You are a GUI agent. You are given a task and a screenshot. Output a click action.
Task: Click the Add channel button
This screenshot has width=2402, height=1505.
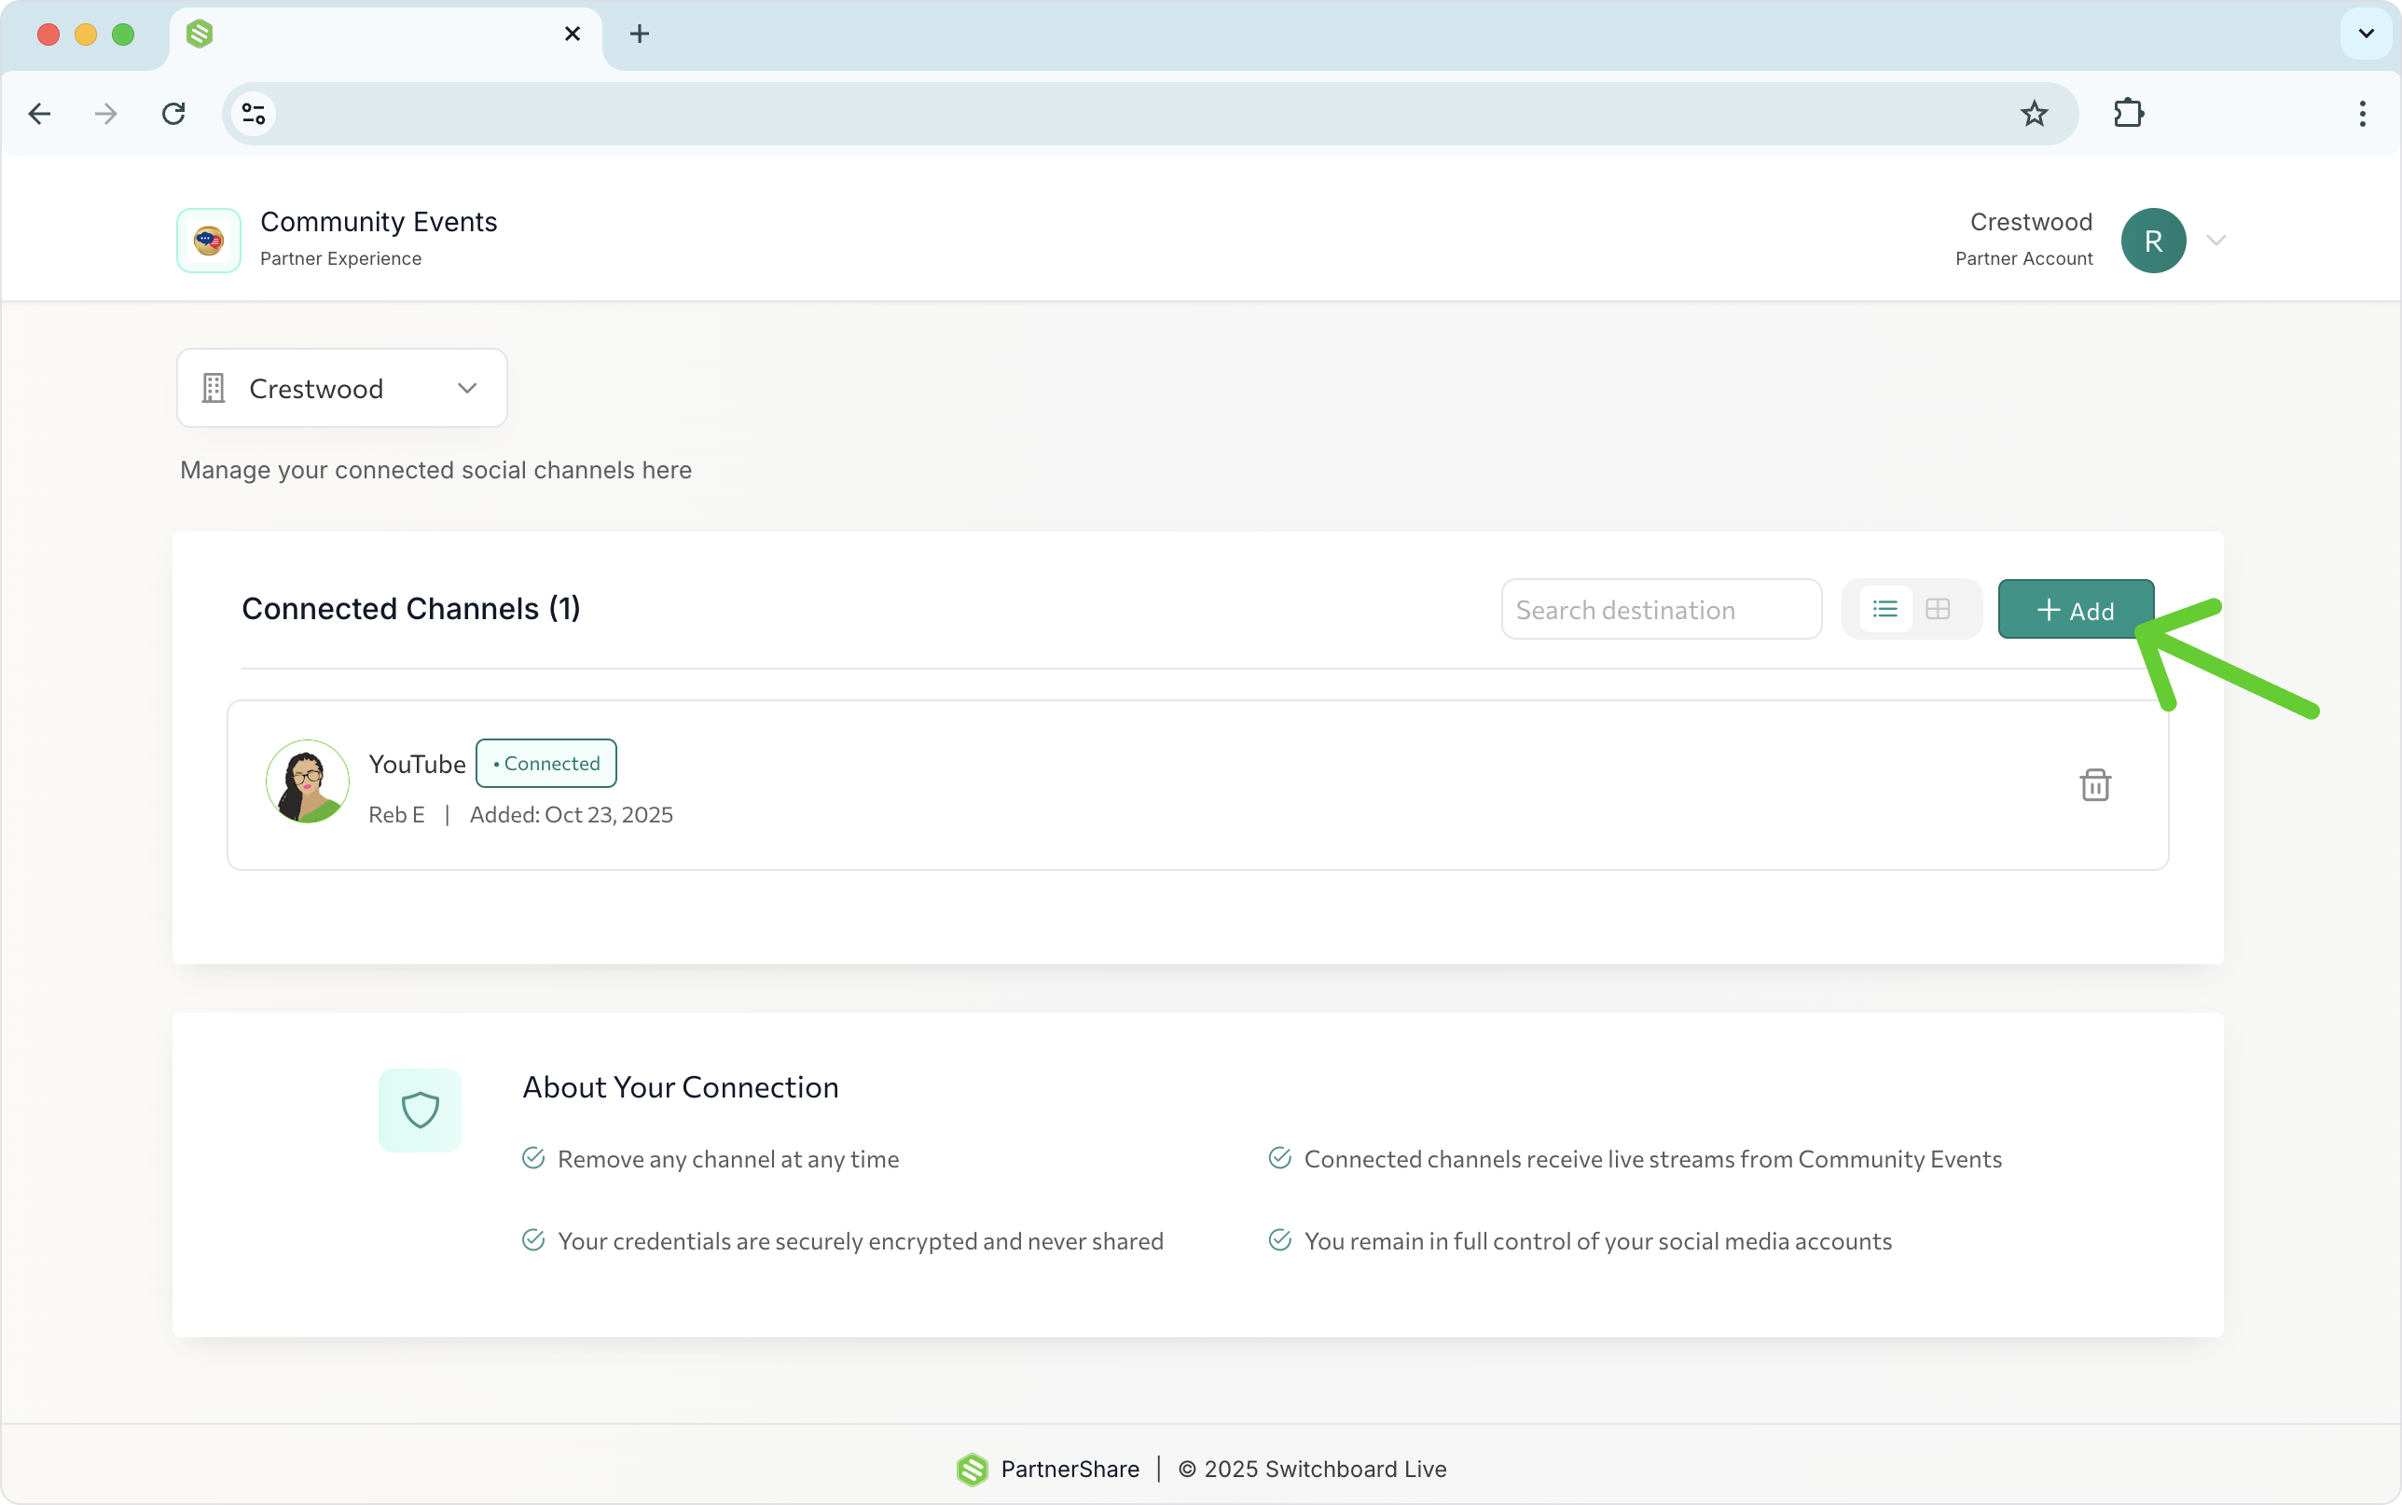(x=2076, y=609)
